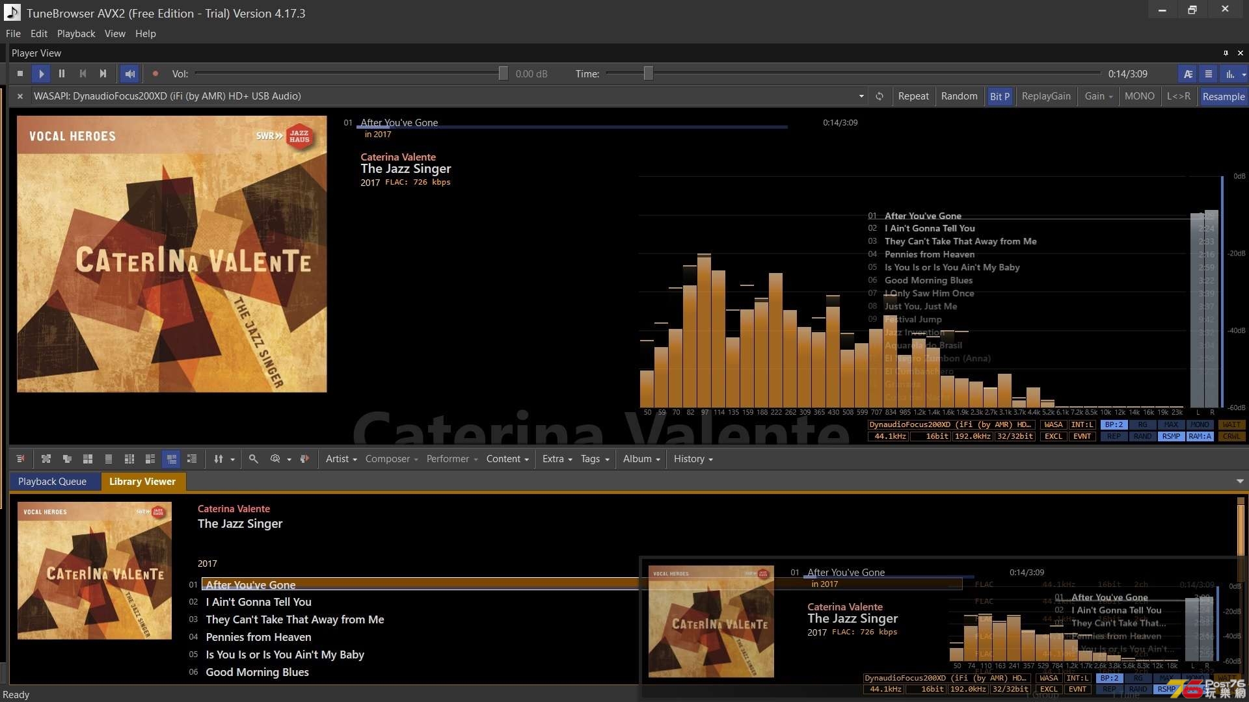
Task: Switch to the four-tile grid view icon
Action: [88, 459]
